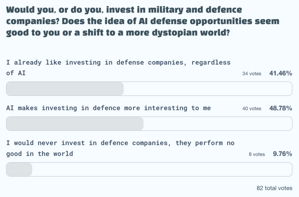
Task: Click the "8 votes" count
Action: [257, 154]
